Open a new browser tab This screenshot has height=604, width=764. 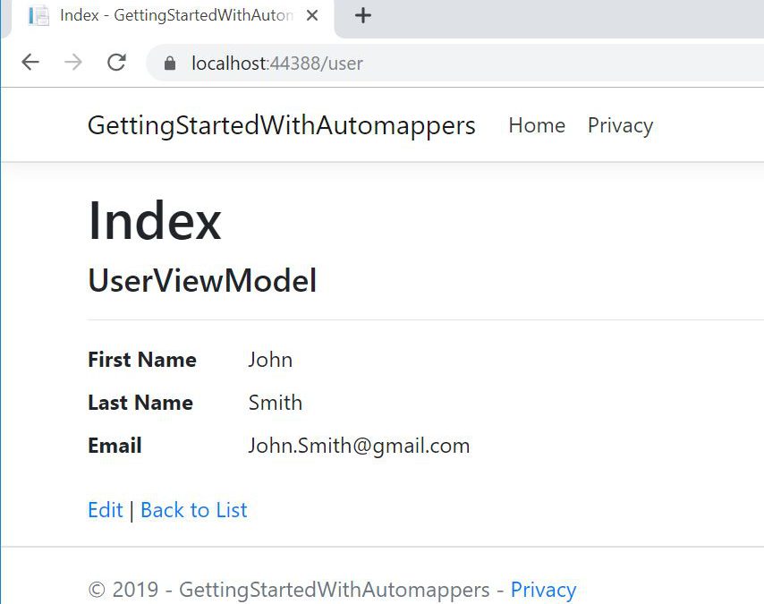pyautogui.click(x=362, y=15)
